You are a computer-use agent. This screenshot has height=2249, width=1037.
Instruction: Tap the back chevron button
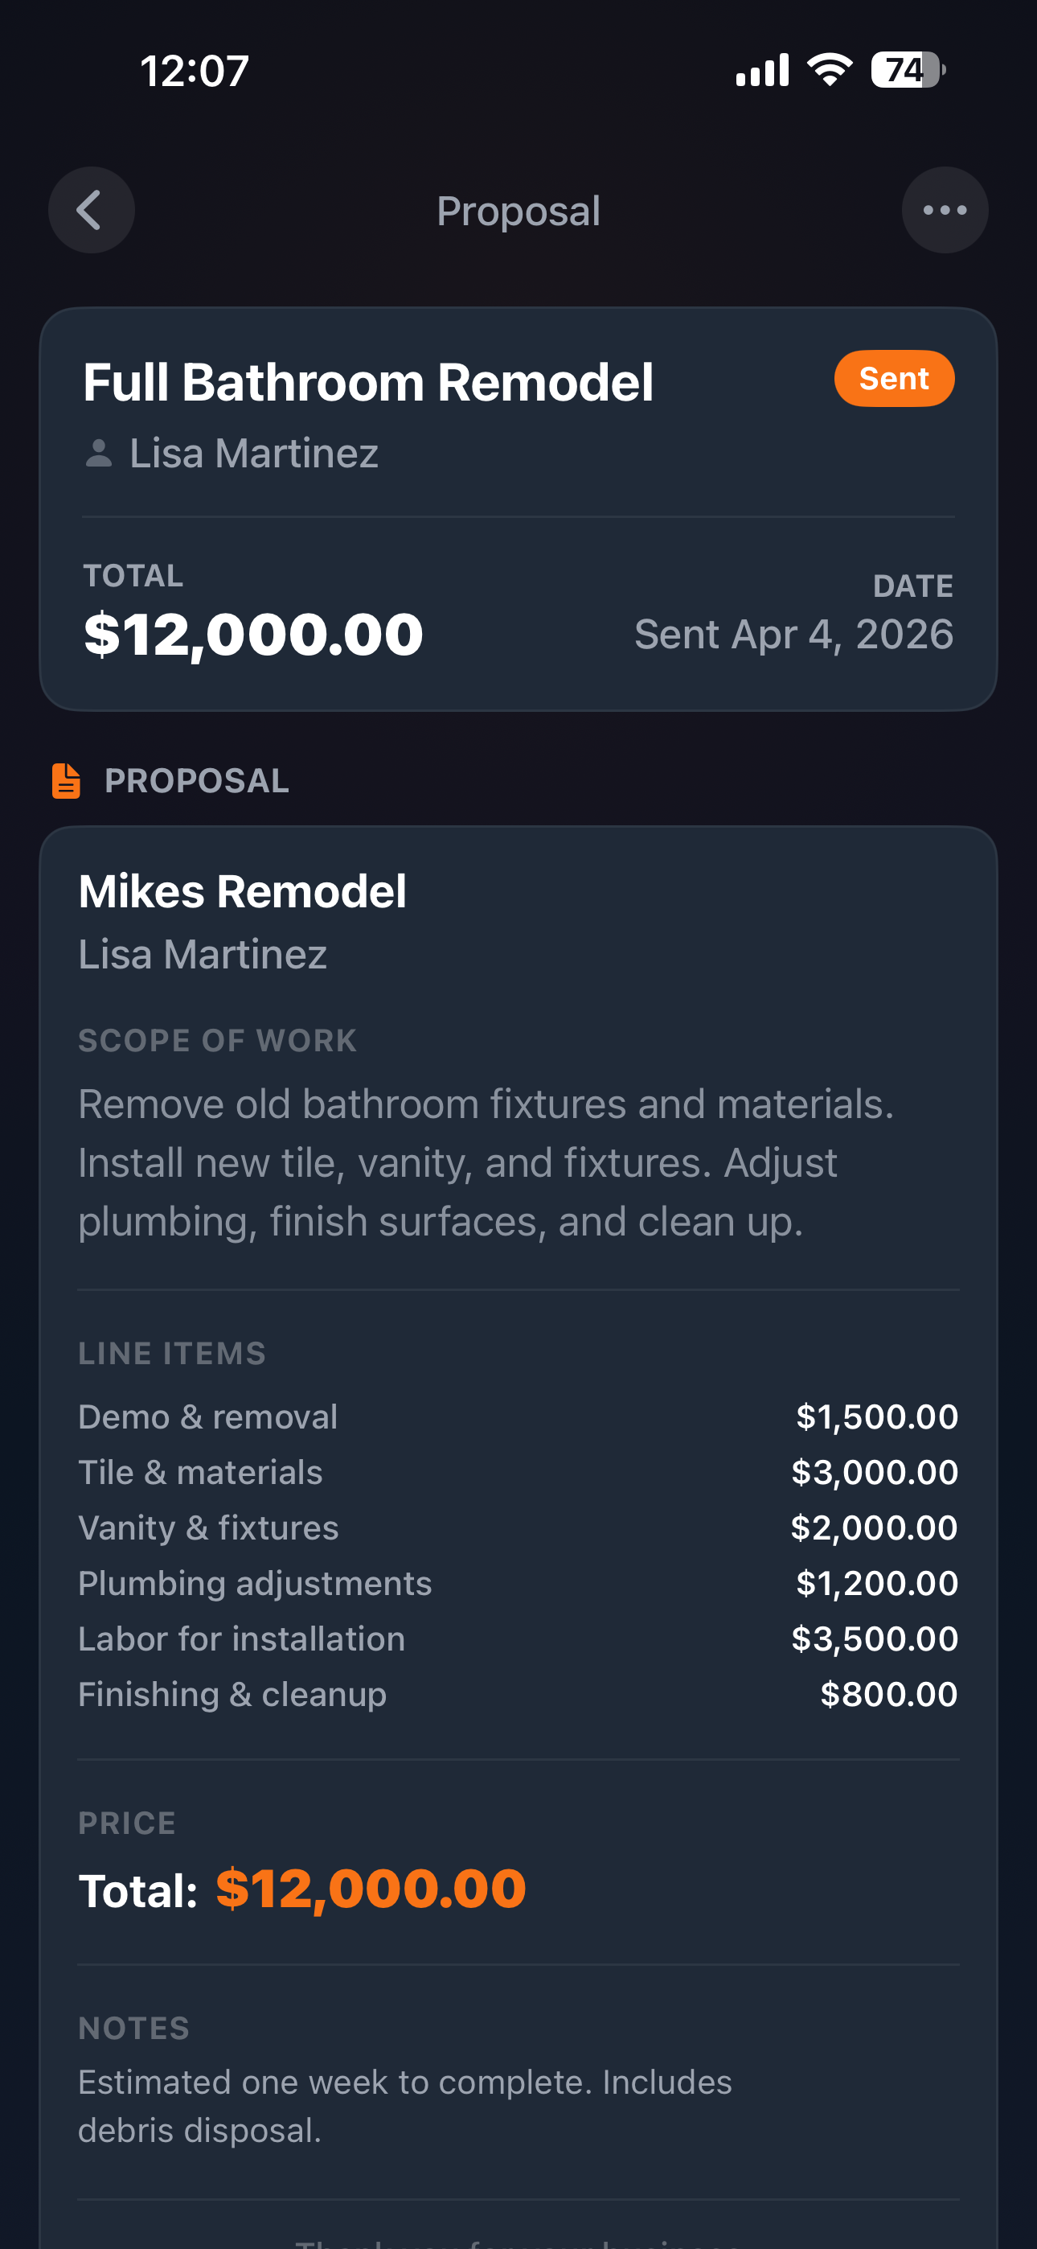91,211
